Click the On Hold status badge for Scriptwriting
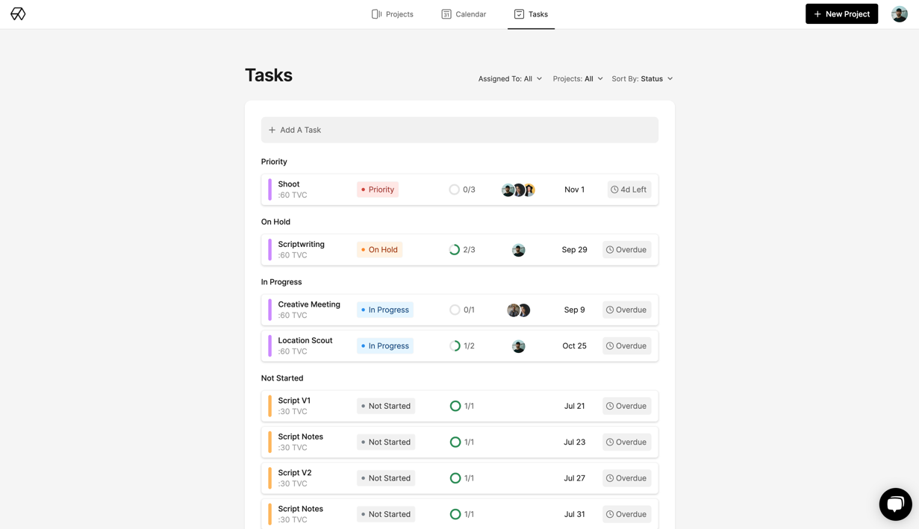This screenshot has height=529, width=919. [x=379, y=250]
